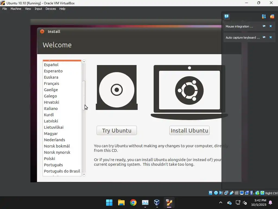Click the language list scrollbar thumb
Image resolution: width=278 pixels, height=209 pixels.
84,96
